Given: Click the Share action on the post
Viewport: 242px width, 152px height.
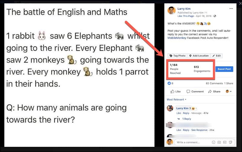Looking at the screenshot, I should [214, 92].
